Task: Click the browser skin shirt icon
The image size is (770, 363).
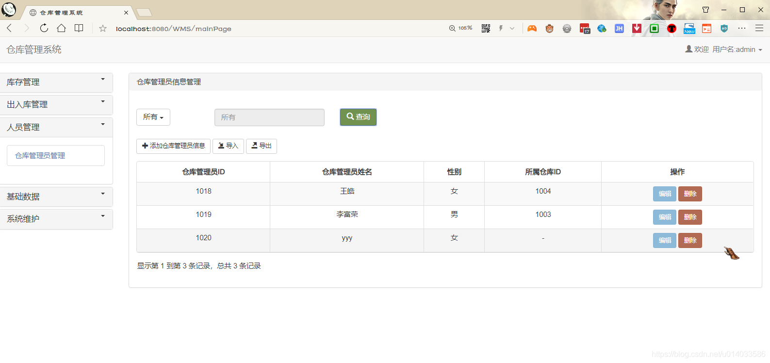Action: tap(705, 10)
